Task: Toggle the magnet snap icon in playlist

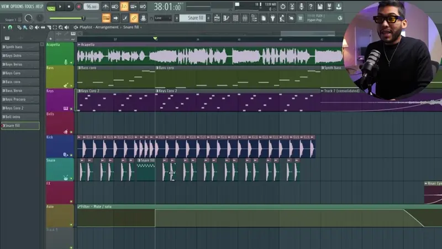Action: pyautogui.click(x=10, y=27)
